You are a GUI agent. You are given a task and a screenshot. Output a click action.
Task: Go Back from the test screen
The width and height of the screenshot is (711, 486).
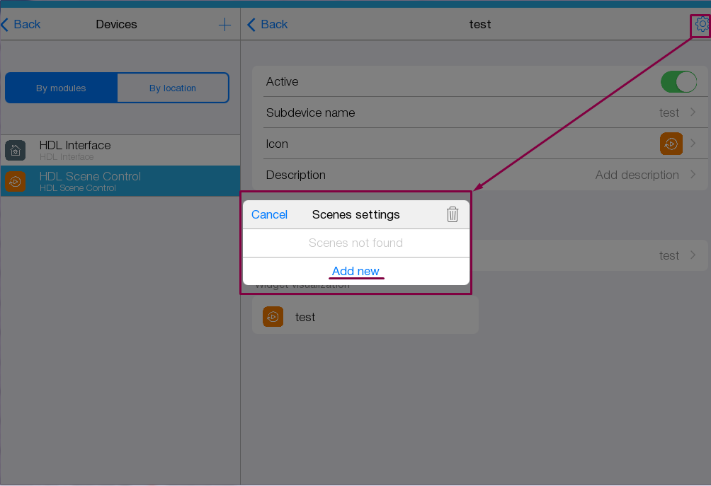pos(267,25)
